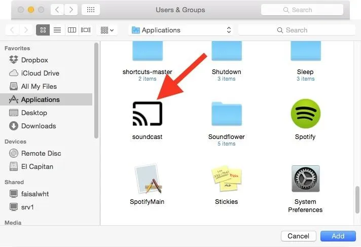
Task: Open shared computer srv1
Action: click(46, 207)
